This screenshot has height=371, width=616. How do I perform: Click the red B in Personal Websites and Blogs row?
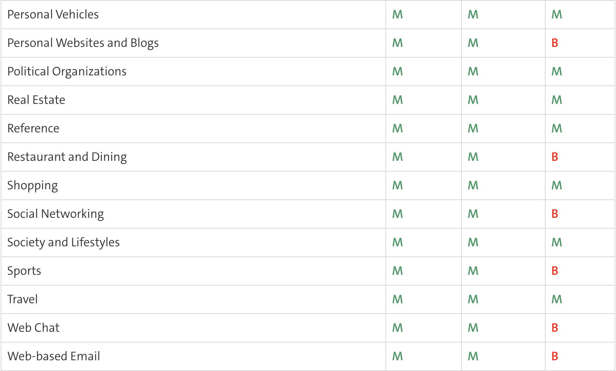[x=555, y=43]
